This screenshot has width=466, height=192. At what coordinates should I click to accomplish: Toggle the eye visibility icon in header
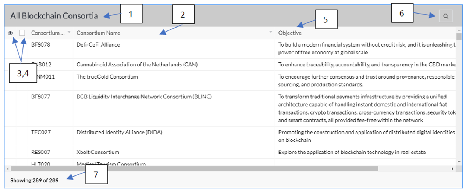[x=11, y=33]
